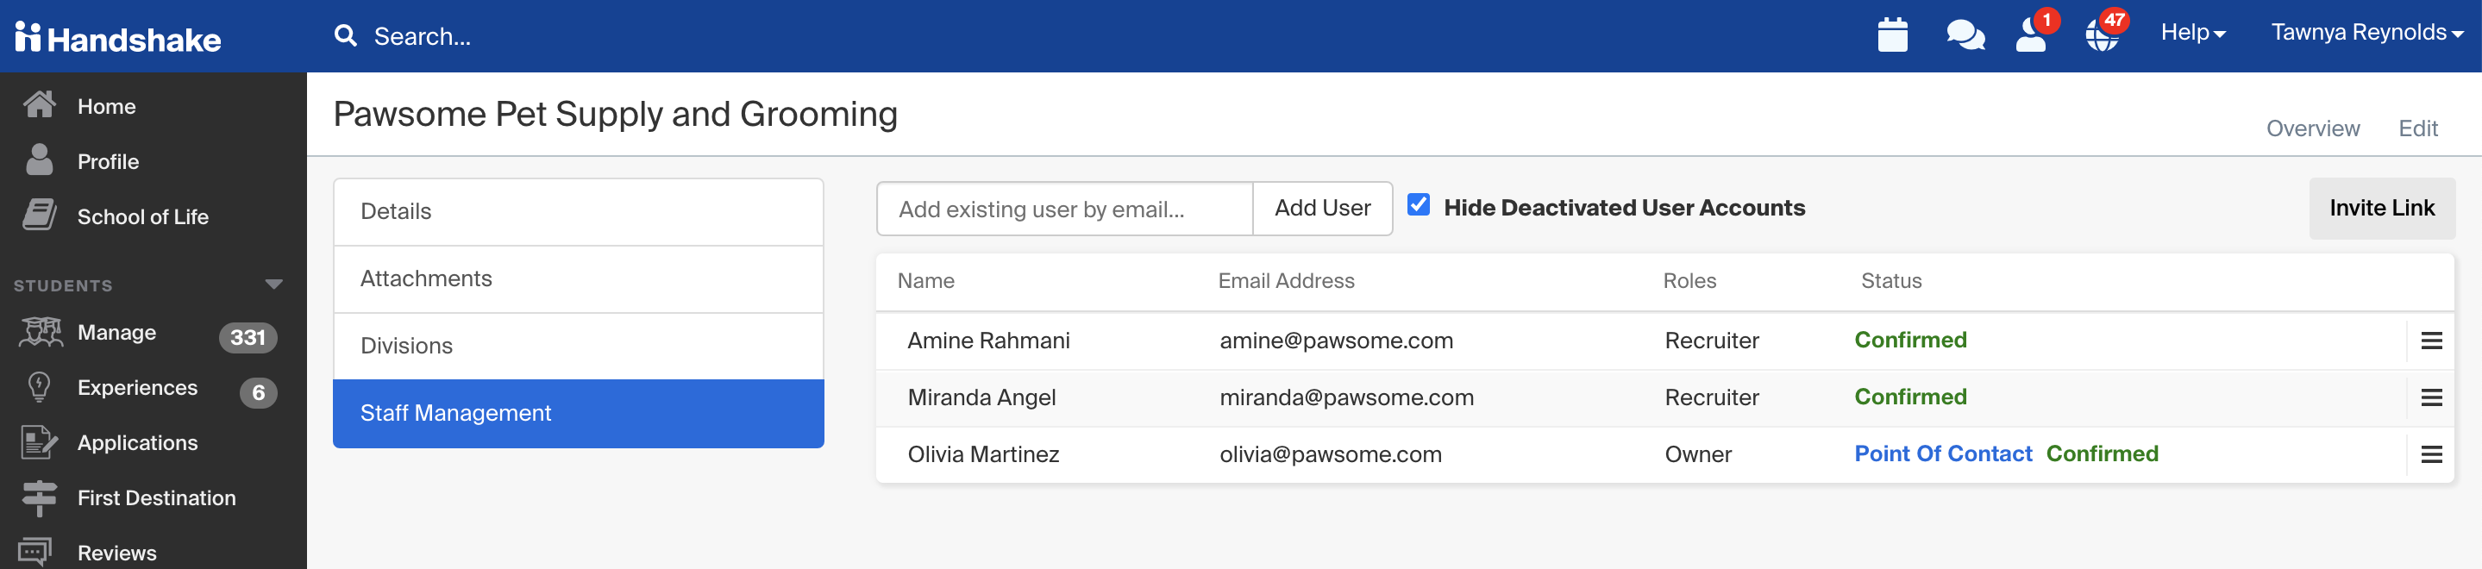Open the row menu for Olivia Martinez
Image resolution: width=2482 pixels, height=569 pixels.
(x=2431, y=454)
